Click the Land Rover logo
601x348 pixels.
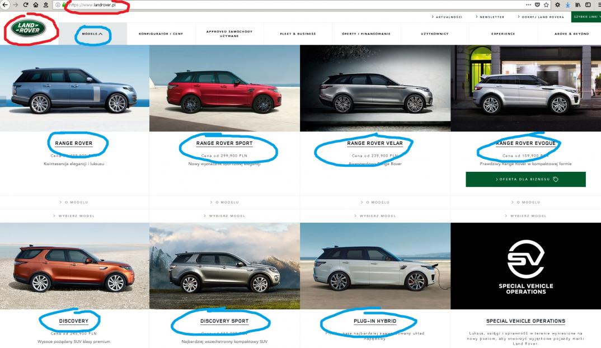click(x=29, y=29)
